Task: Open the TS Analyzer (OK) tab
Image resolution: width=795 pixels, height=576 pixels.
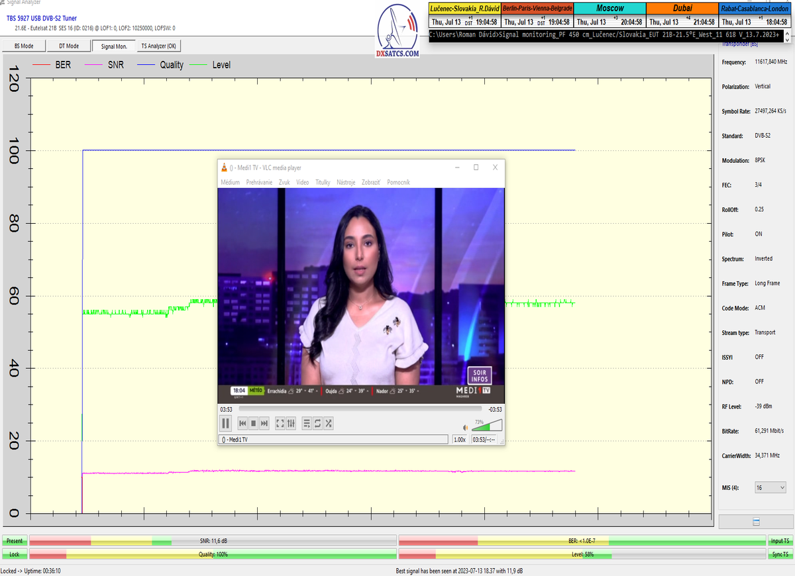Action: click(x=158, y=46)
